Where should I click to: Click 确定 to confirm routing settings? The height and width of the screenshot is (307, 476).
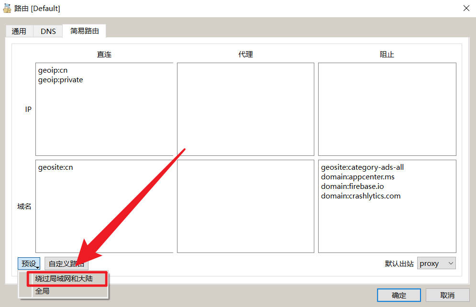tap(399, 295)
